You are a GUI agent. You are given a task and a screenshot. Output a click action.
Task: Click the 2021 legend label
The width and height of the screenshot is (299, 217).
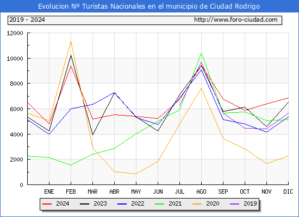[x=175, y=203]
